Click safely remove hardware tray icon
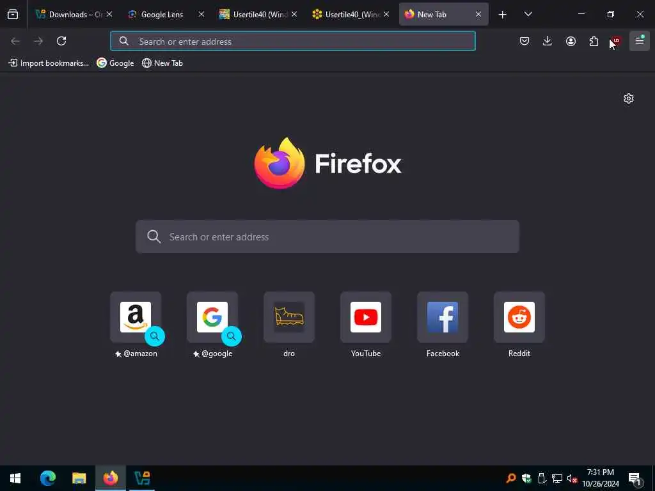 tap(542, 478)
